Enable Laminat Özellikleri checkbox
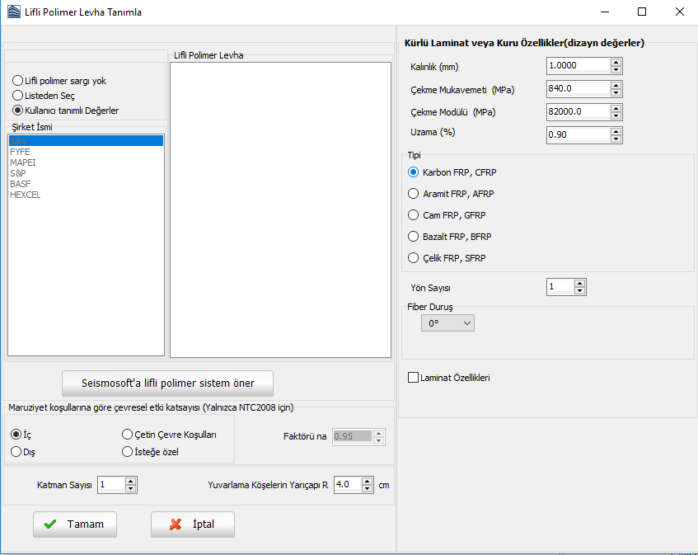Image resolution: width=698 pixels, height=555 pixels. coord(414,378)
